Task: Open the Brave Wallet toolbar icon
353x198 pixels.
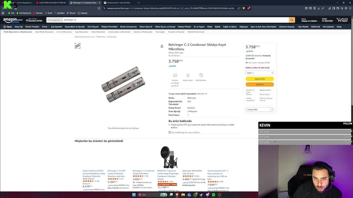Action: pyautogui.click(x=338, y=8)
